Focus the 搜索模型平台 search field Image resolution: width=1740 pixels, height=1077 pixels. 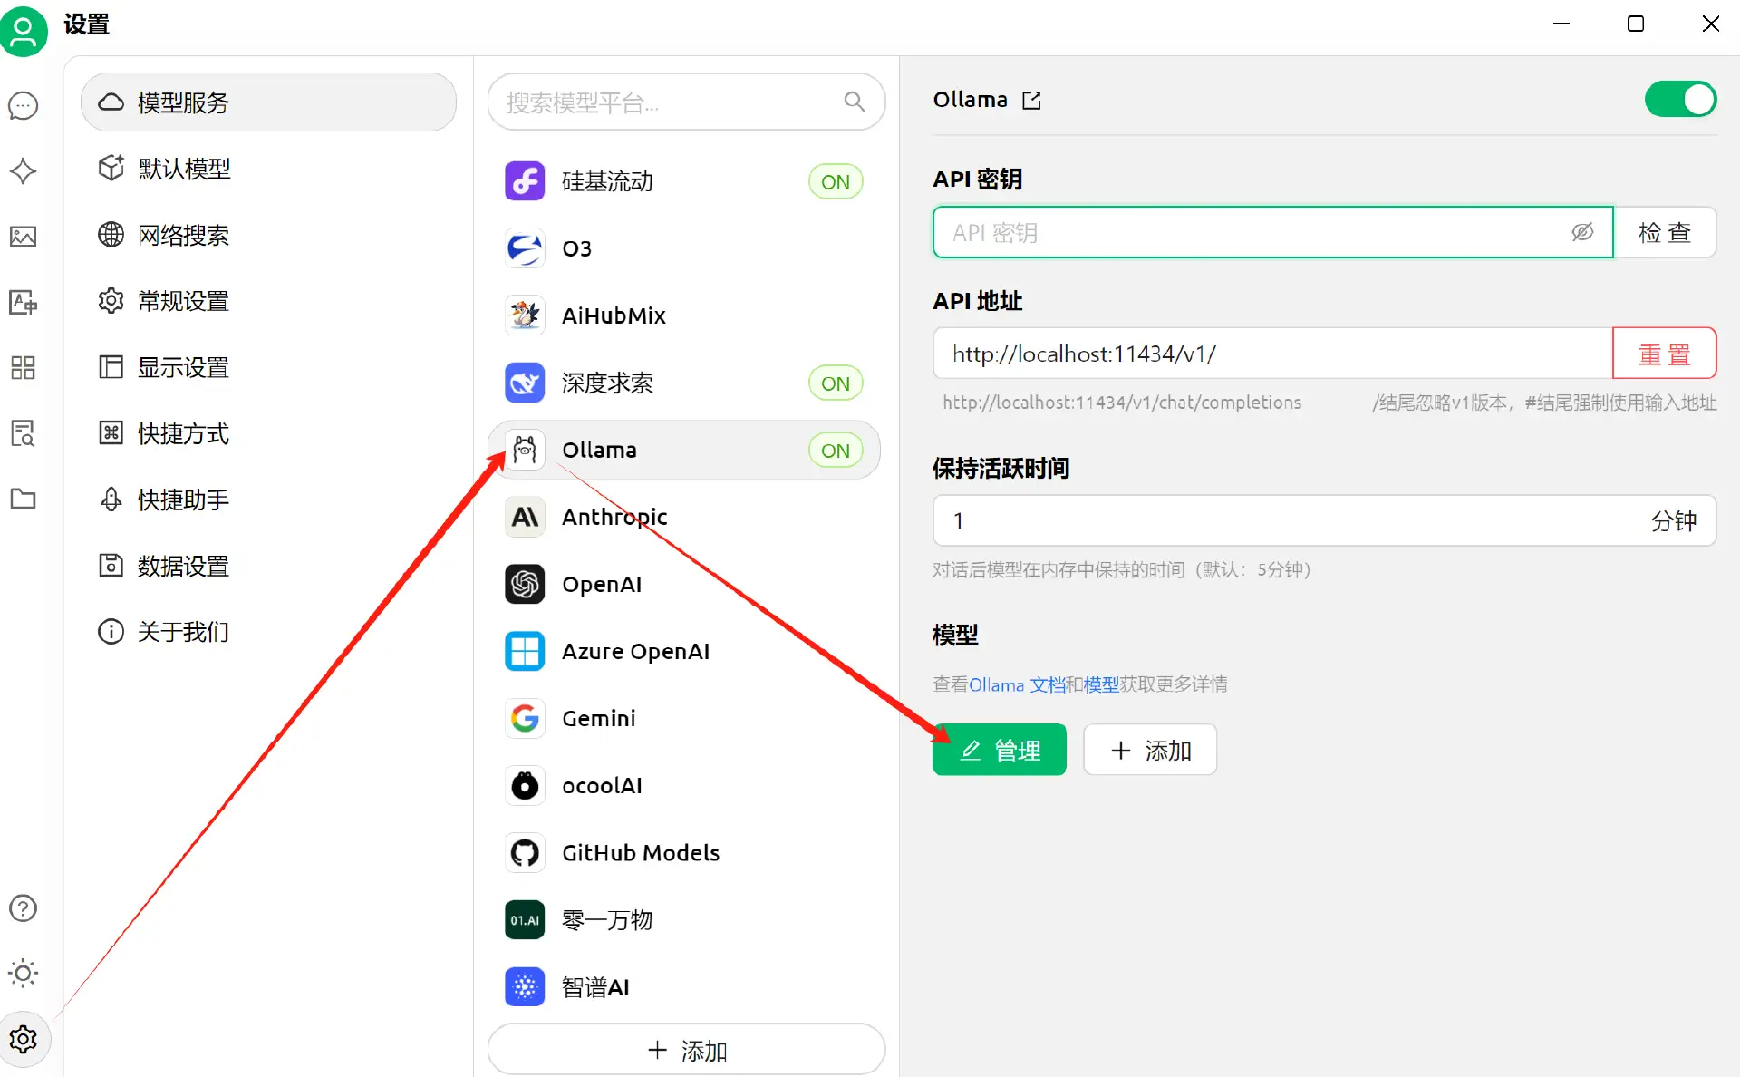(686, 102)
